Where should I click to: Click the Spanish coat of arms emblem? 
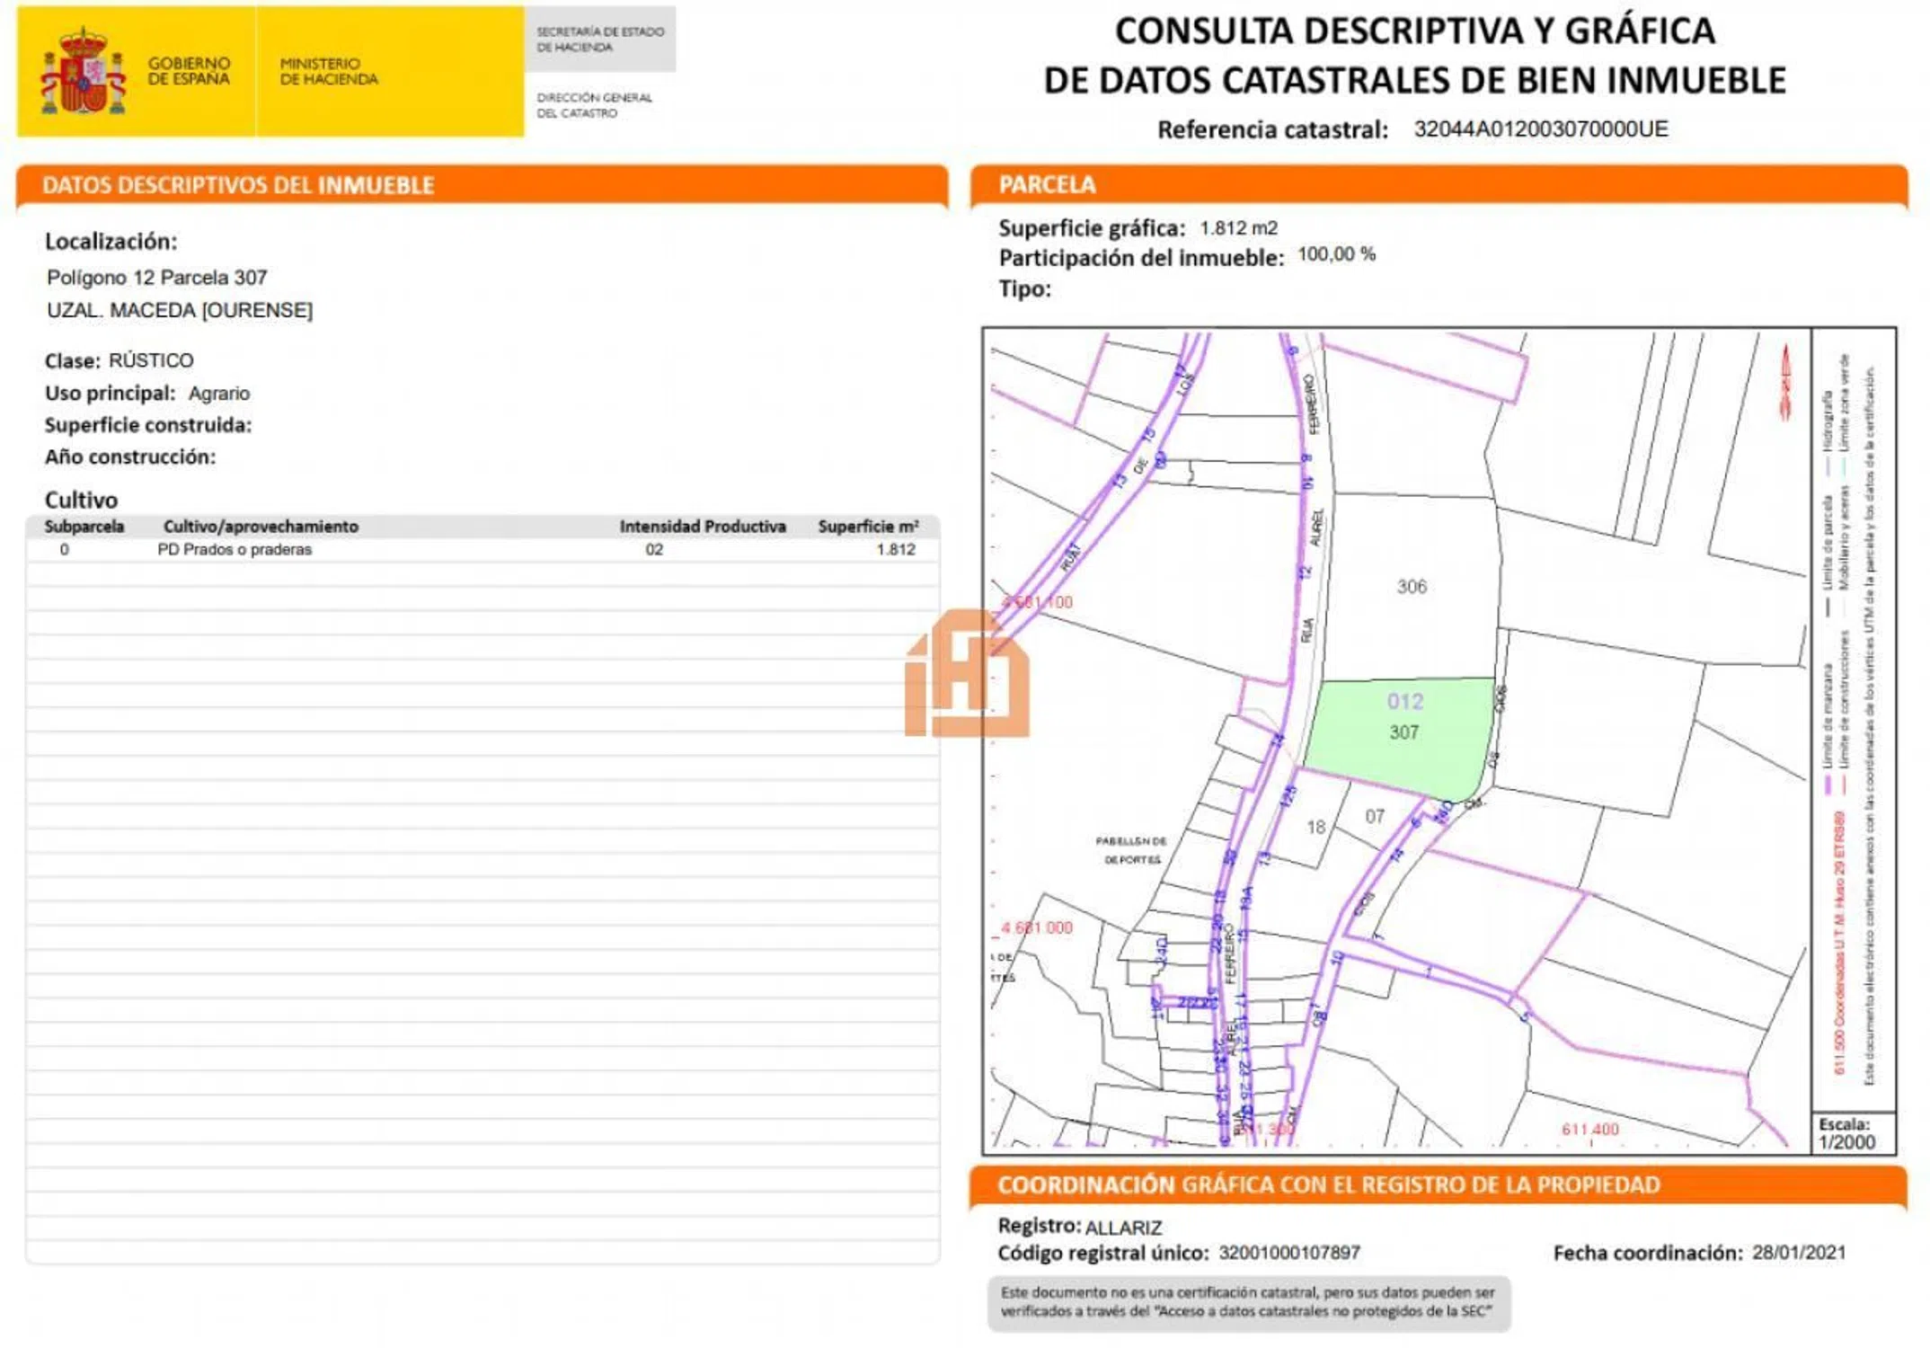tap(83, 72)
